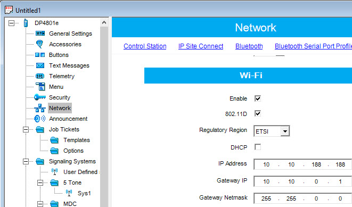Screen dimensions: 352x207
Task: Click the General Settings SET icon
Action: 40,34
